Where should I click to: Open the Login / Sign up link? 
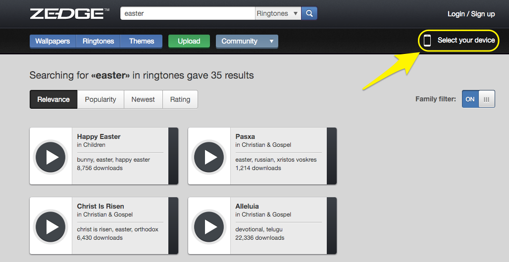click(471, 14)
